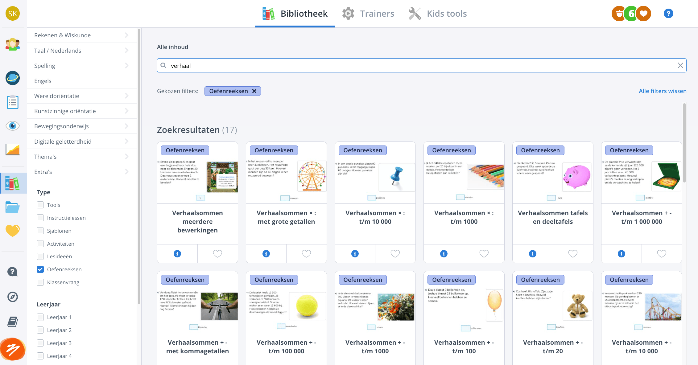Open the question speech bubble icon in sidebar
The height and width of the screenshot is (365, 698).
click(13, 272)
